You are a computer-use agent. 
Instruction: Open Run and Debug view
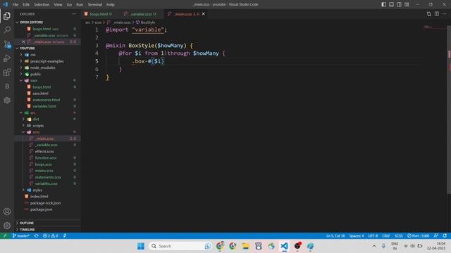(x=7, y=58)
